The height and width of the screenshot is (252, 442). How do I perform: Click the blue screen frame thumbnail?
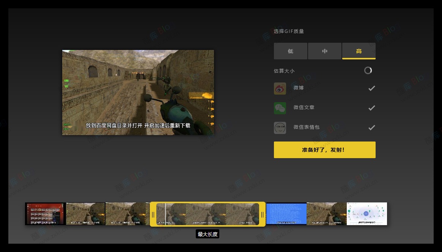point(286,213)
